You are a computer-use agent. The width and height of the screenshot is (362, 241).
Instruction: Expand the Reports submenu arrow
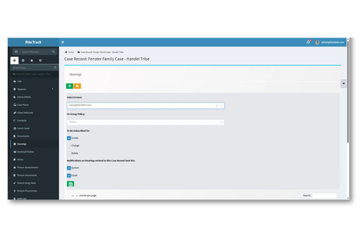coord(52,89)
